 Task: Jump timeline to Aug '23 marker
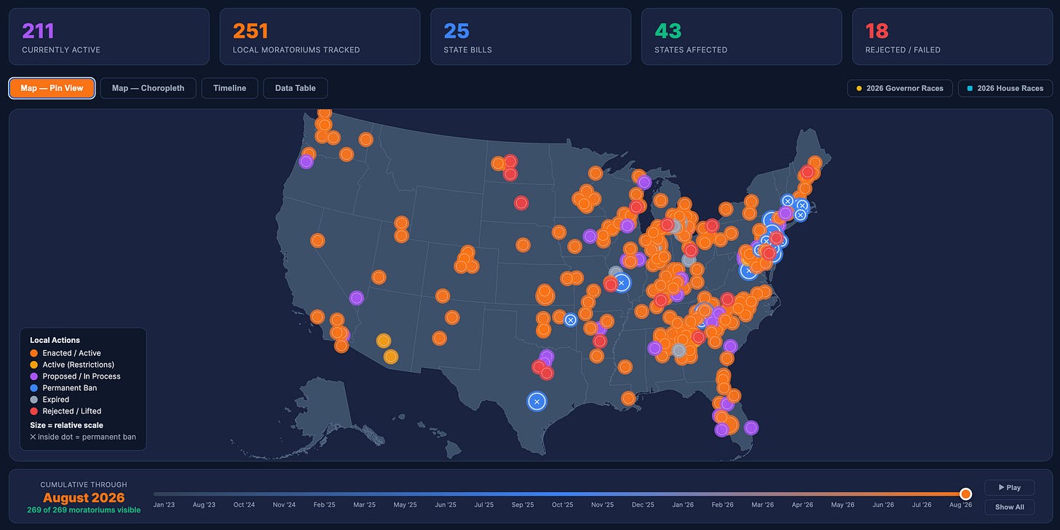(x=204, y=505)
